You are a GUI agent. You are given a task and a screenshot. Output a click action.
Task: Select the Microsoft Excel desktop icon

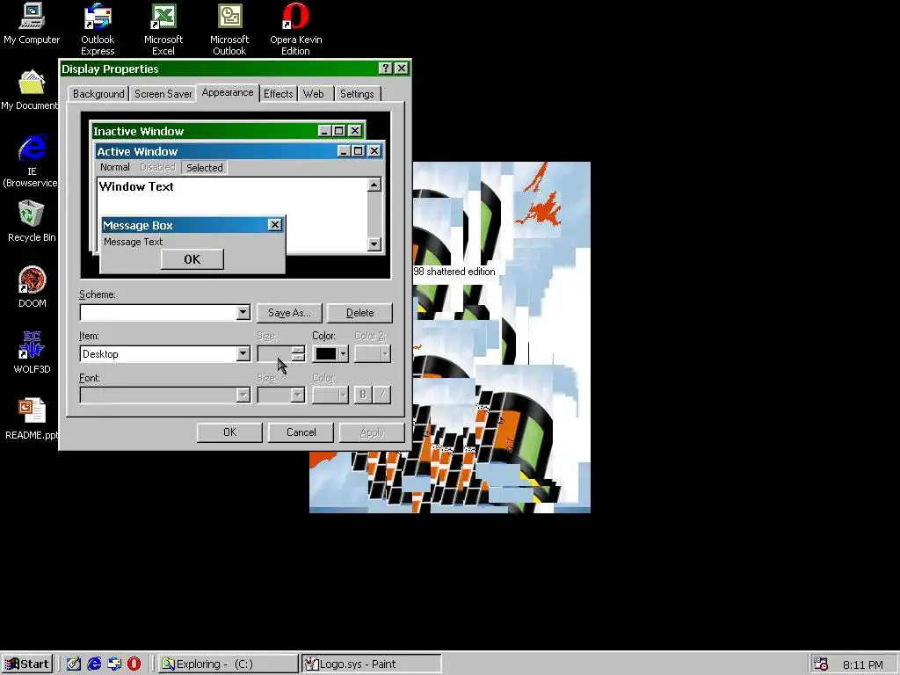(163, 29)
